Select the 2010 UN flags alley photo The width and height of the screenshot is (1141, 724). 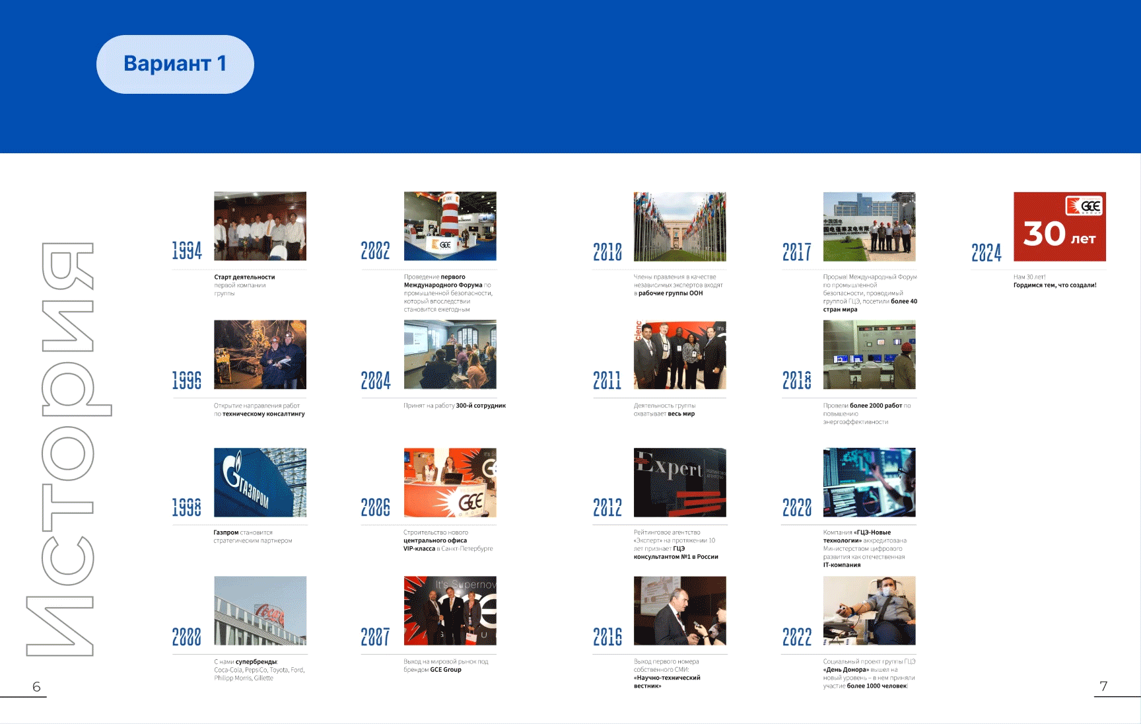coord(680,227)
